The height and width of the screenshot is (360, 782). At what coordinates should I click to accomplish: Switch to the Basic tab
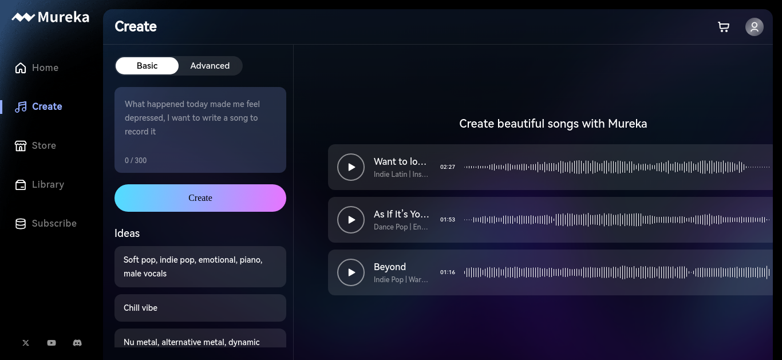coord(147,66)
